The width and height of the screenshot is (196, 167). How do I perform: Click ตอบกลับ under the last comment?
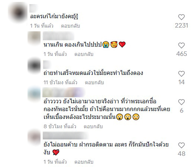[84, 162]
